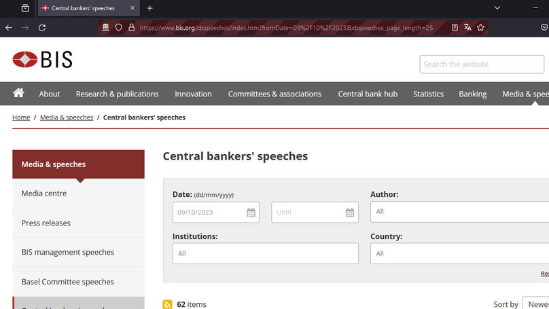Screen dimensions: 549x309
Task: Open the Research & publications menu
Action: click(117, 94)
